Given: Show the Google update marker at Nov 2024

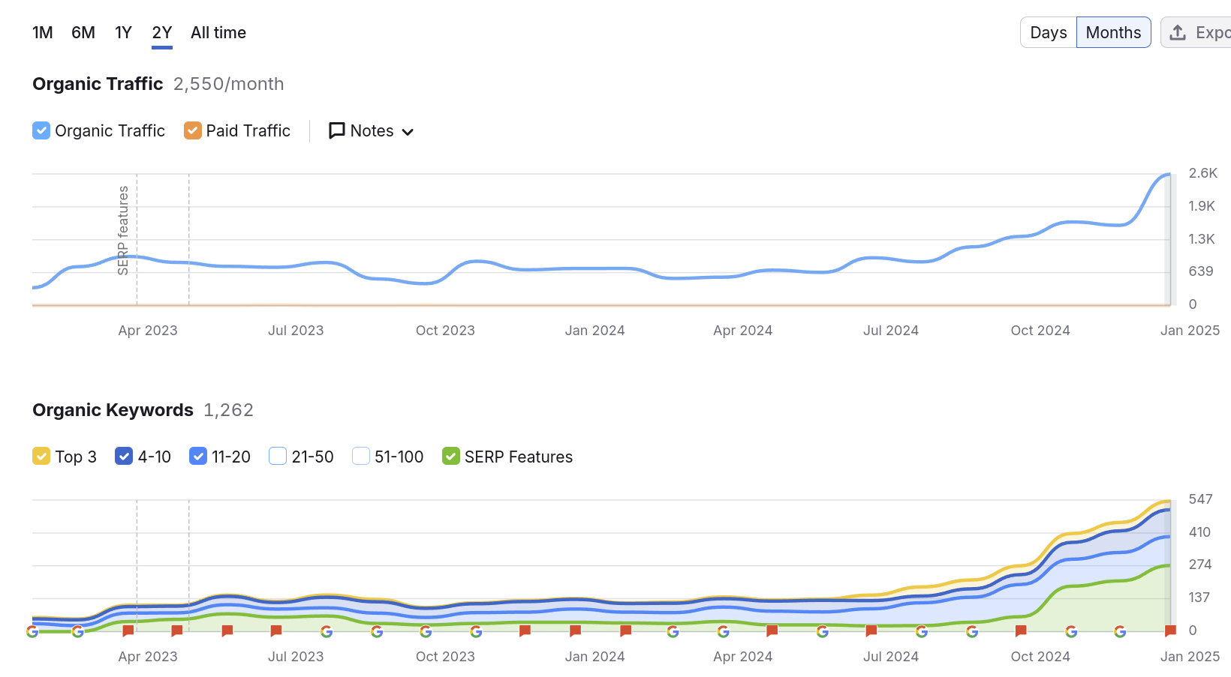Looking at the screenshot, I should click(x=1071, y=631).
